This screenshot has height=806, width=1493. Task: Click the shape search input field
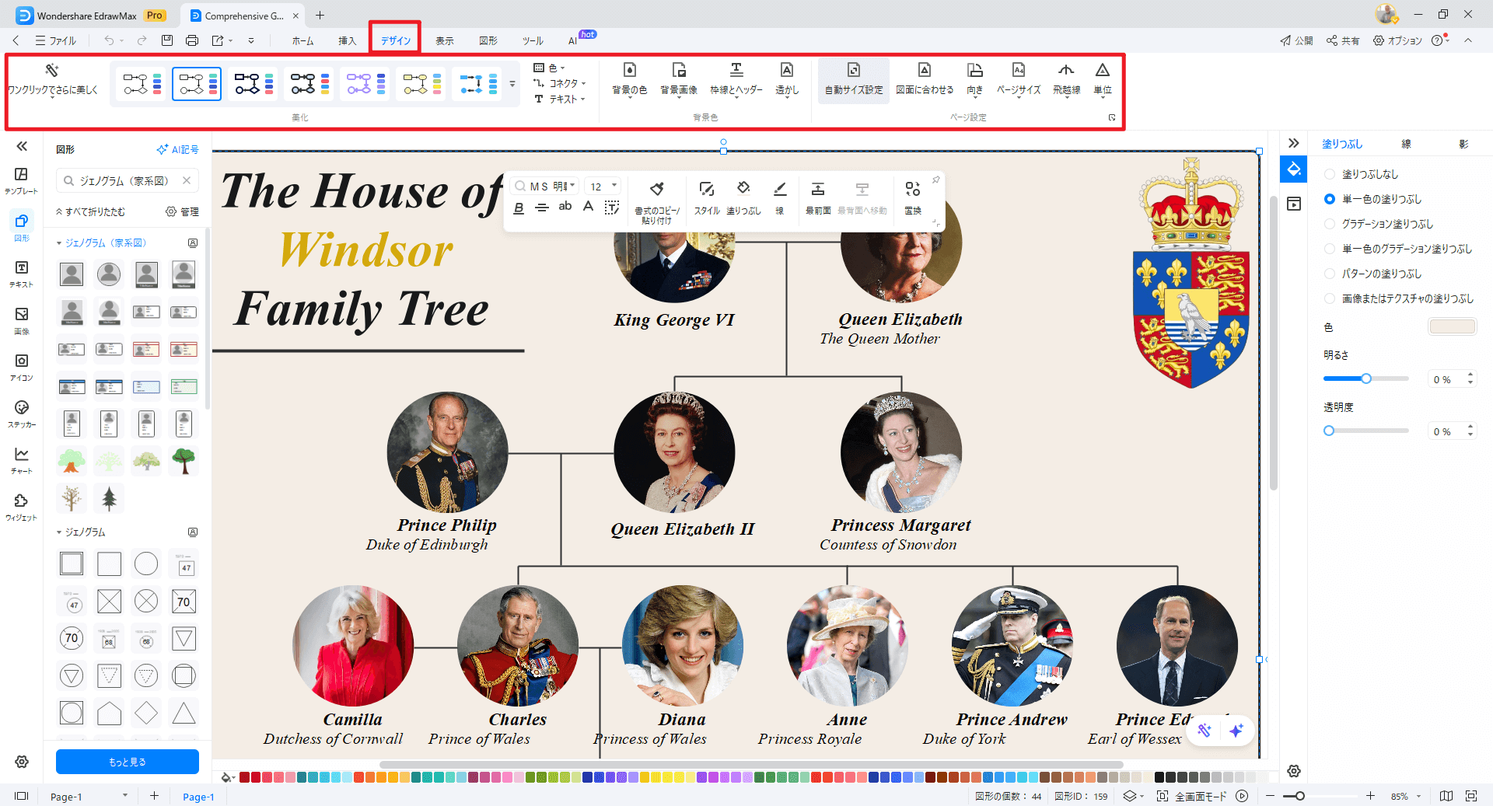point(128,180)
